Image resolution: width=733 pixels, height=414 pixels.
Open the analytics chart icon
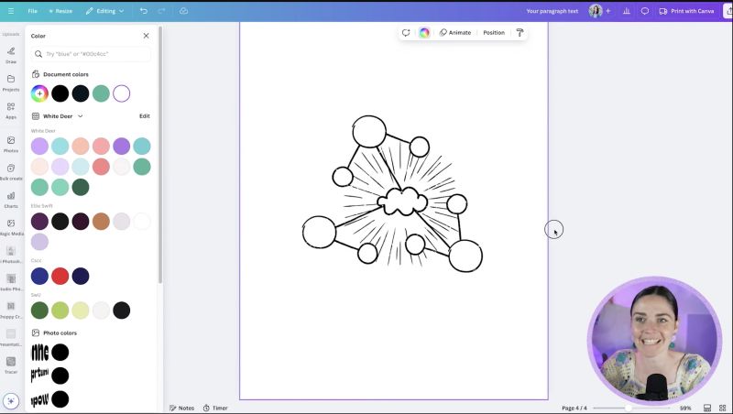(x=627, y=11)
